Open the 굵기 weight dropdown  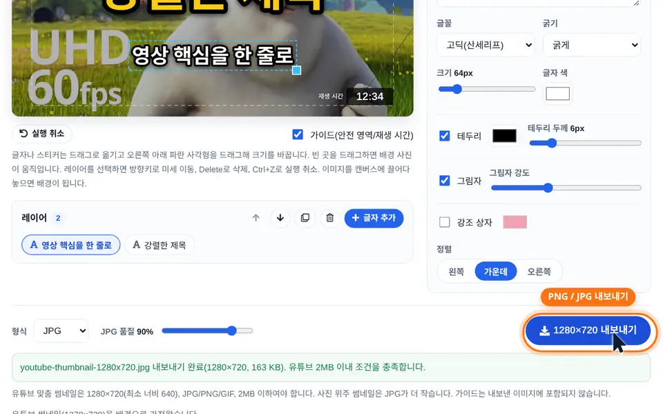(x=592, y=46)
